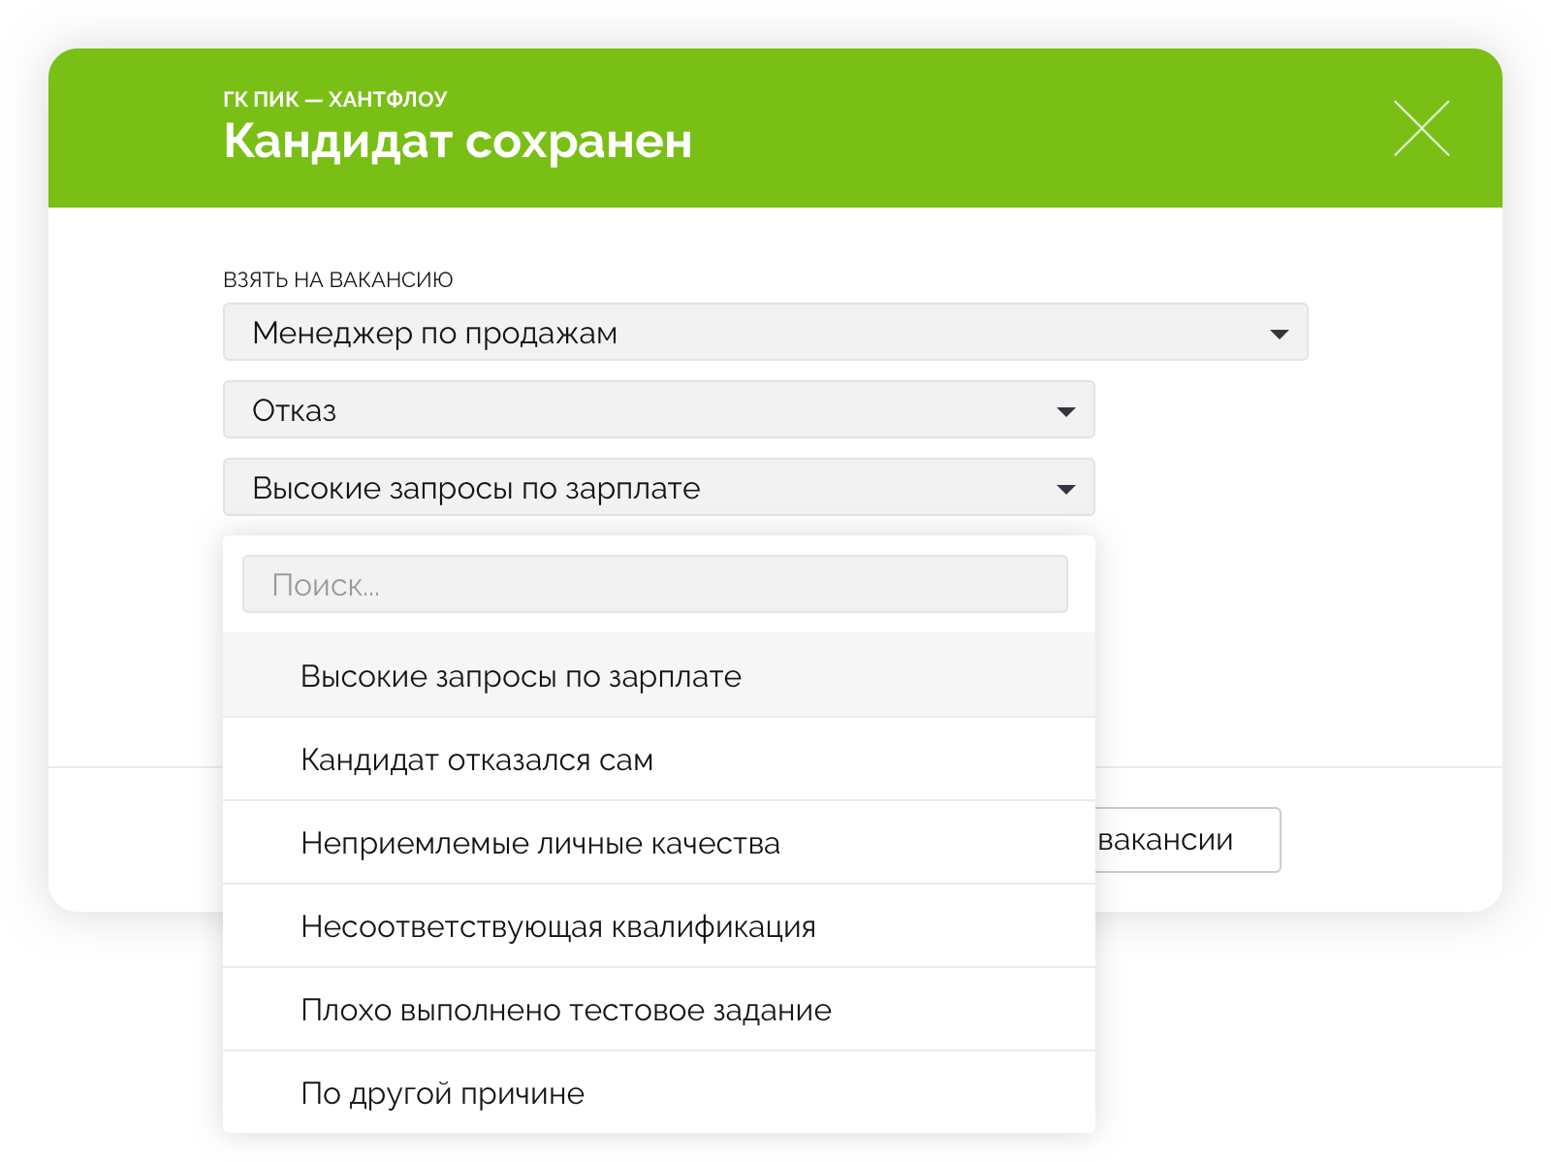Click the X icon in the green header
The image size is (1551, 1162).
[1422, 127]
